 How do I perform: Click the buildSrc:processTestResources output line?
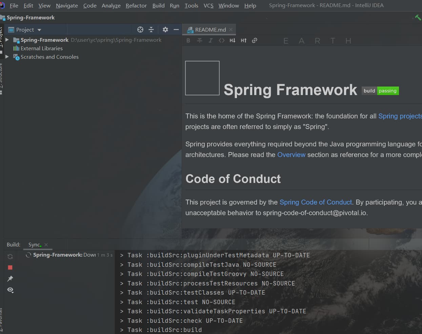click(x=207, y=283)
